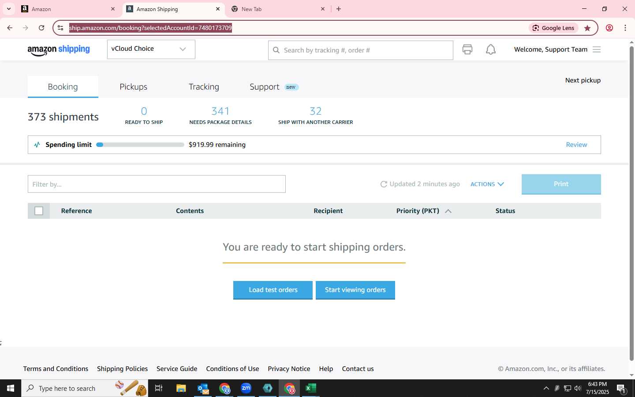Click the spending limit pulse icon
The image size is (635, 397).
click(x=37, y=145)
